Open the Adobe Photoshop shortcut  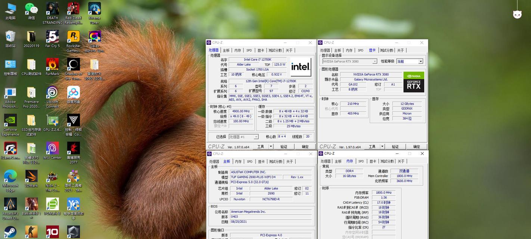tap(10, 97)
